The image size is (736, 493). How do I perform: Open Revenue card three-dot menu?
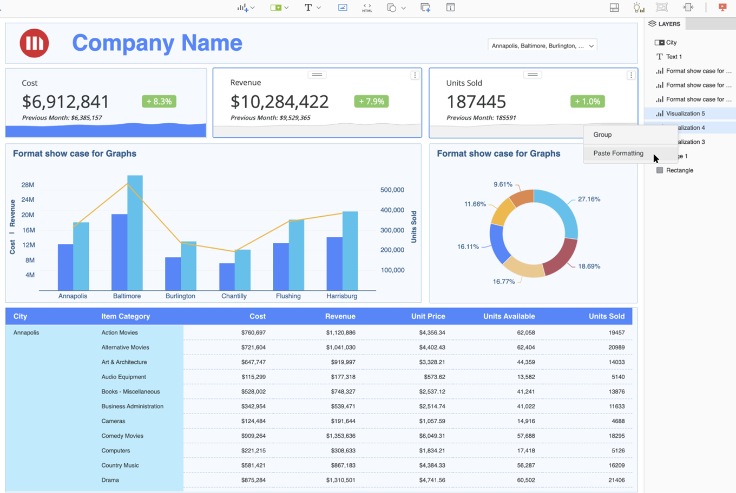pyautogui.click(x=415, y=76)
